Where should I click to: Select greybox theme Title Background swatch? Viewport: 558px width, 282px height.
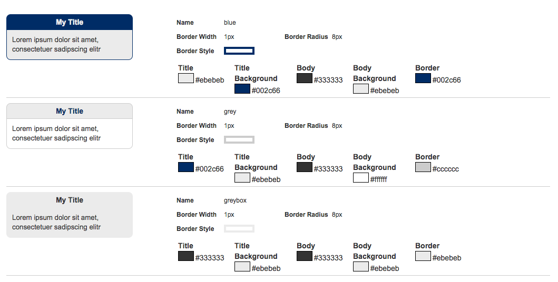(242, 267)
